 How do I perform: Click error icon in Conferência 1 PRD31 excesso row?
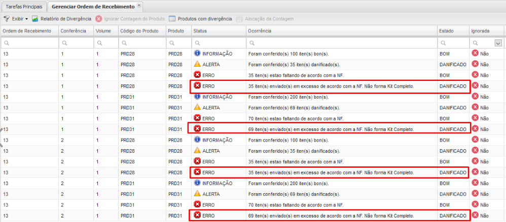(198, 129)
